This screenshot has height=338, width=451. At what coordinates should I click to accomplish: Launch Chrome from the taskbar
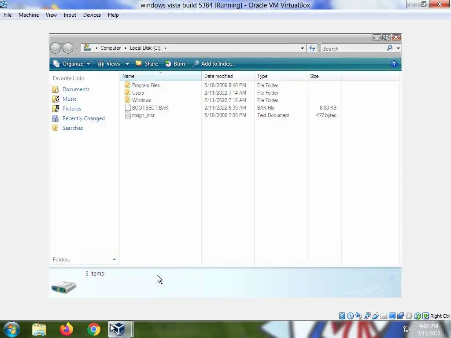94,329
